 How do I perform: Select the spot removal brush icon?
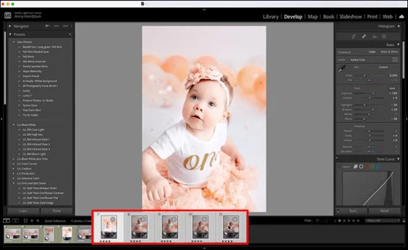(364, 37)
